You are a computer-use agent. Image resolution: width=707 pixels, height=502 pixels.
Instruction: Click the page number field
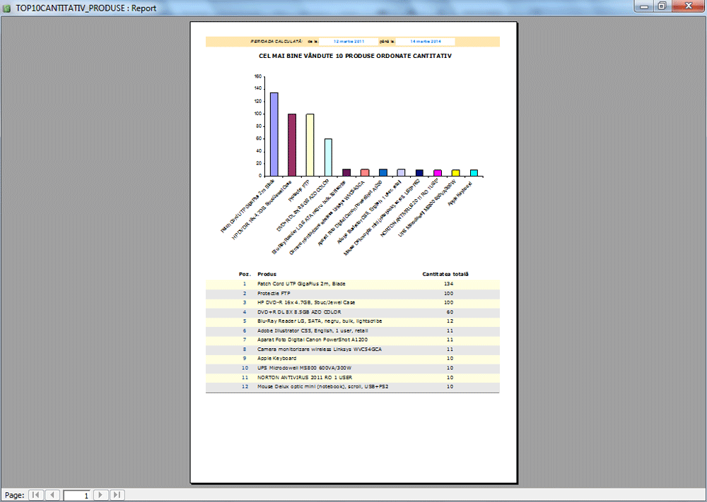[x=76, y=495]
